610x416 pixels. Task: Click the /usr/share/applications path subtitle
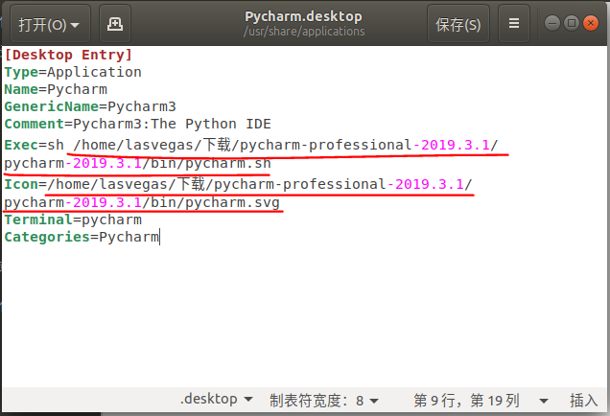pyautogui.click(x=304, y=31)
